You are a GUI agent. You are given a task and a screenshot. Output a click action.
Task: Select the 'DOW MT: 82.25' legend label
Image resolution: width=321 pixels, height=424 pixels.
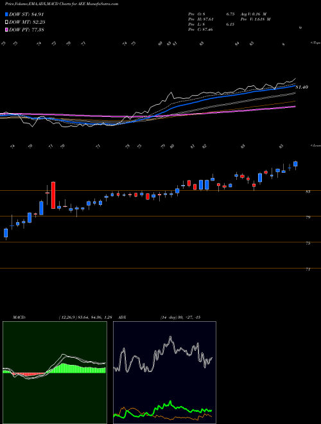pos(27,22)
